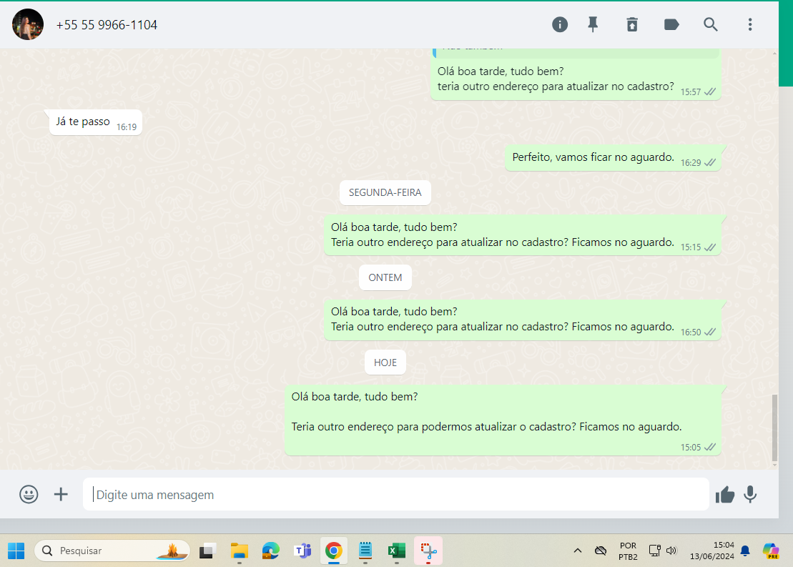Change the POR PTB2 keyboard layout
Viewport: 793px width, 567px height.
[x=628, y=551]
